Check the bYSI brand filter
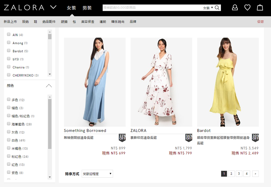 8,59
